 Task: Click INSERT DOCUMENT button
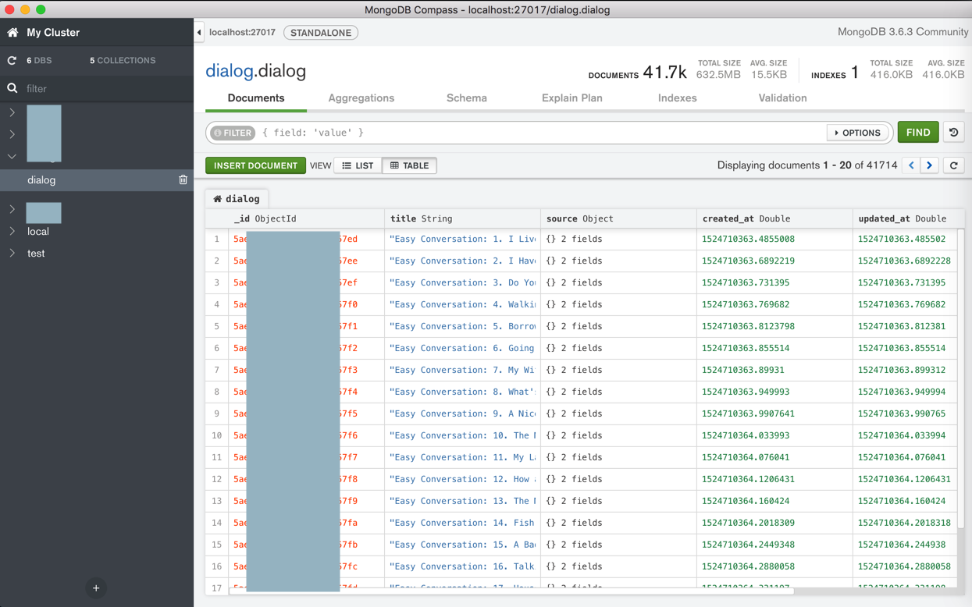click(255, 165)
